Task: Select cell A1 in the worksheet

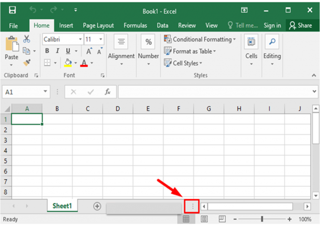Action: (x=27, y=119)
